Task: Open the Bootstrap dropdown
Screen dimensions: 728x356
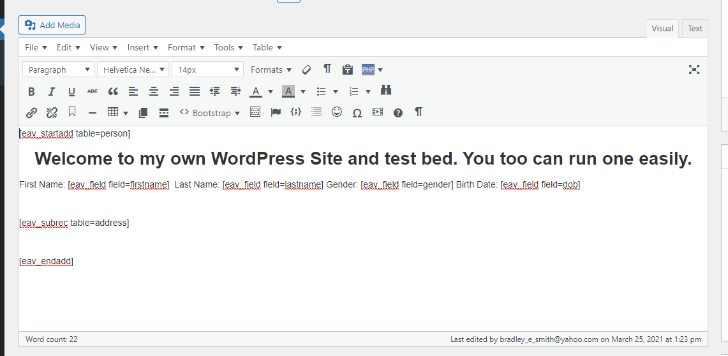Action: [210, 113]
